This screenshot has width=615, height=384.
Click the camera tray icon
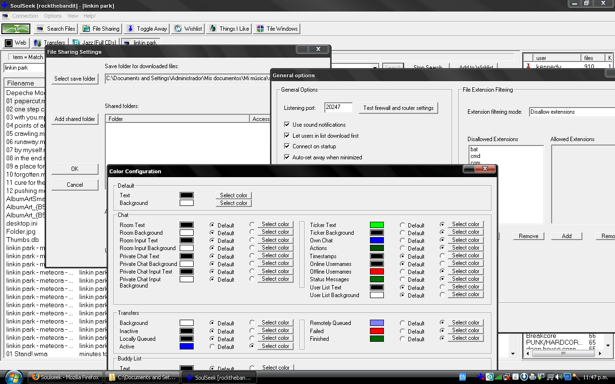coord(541,377)
